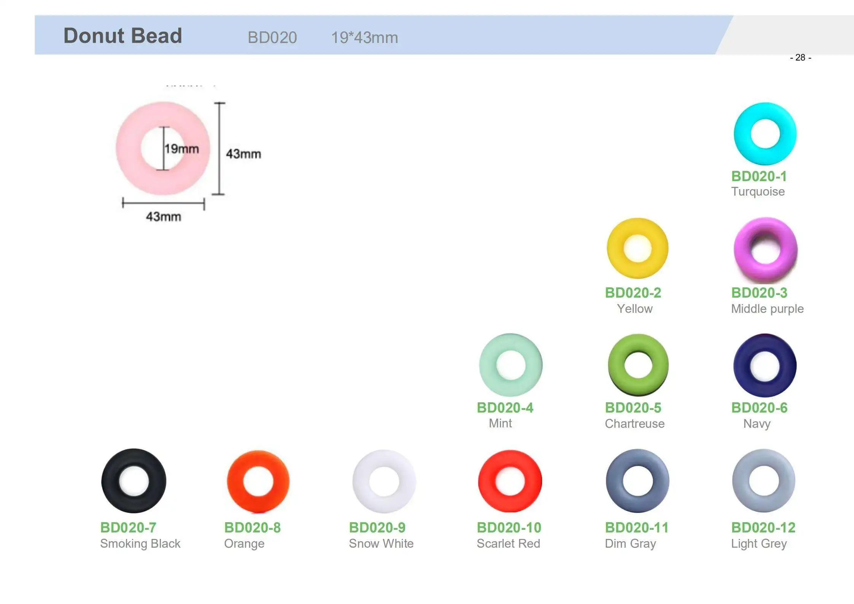Click the 19*43mm size text in header

point(364,38)
